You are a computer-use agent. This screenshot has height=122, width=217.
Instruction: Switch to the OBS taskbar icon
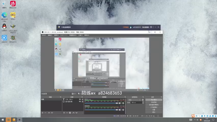coord(20,120)
